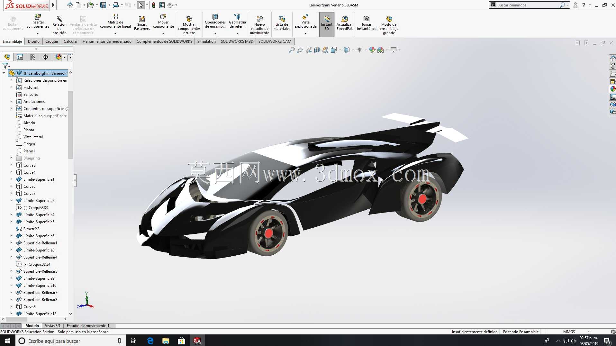Open the Design Library task pane icon
Viewport: 616px width, 346px height.
point(613,66)
